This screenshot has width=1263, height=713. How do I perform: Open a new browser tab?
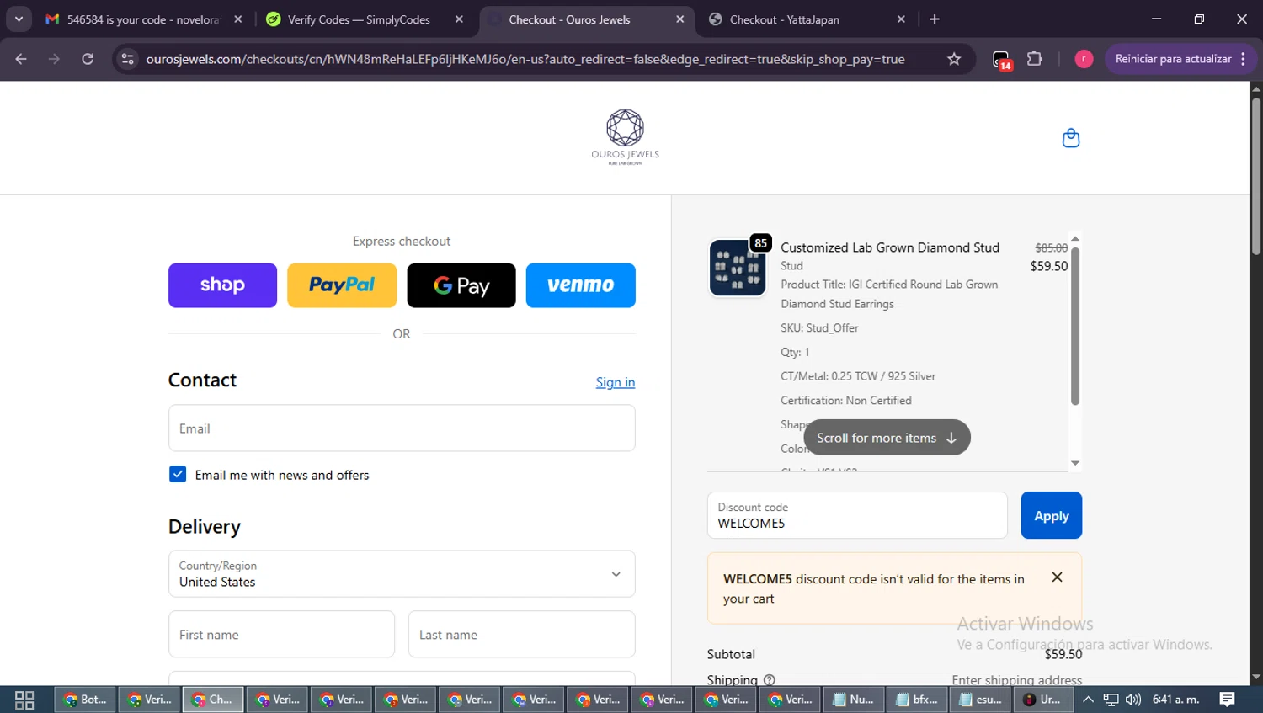click(x=935, y=19)
